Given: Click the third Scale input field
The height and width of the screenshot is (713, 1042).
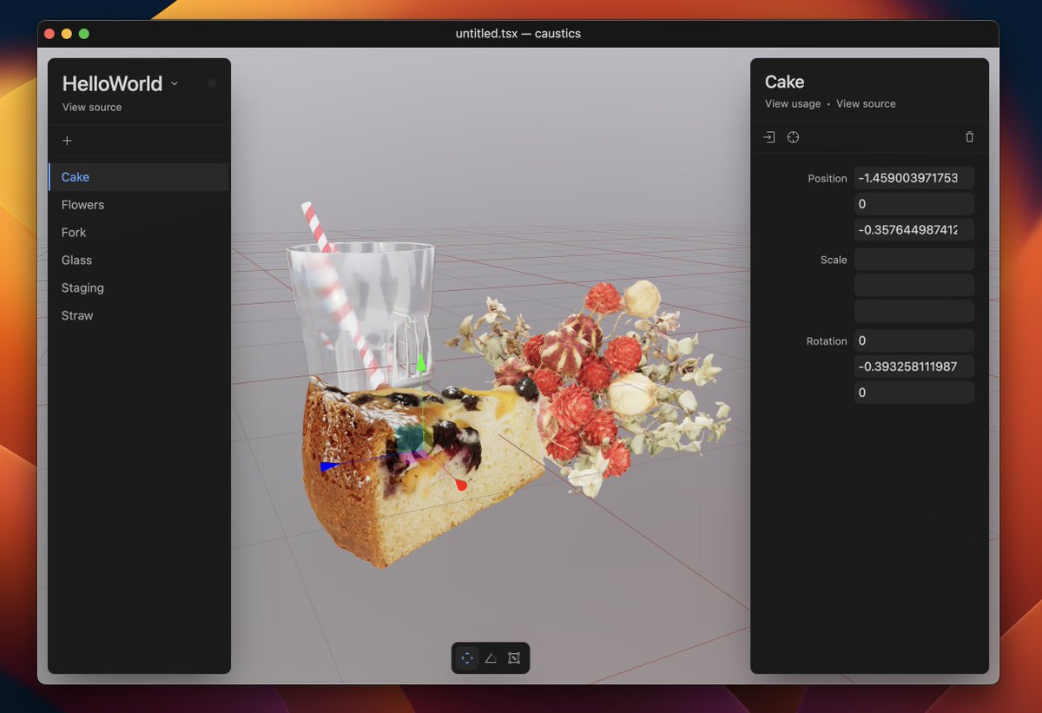Looking at the screenshot, I should pos(914,311).
